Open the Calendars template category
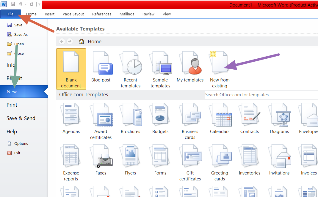The width and height of the screenshot is (318, 197). pyautogui.click(x=220, y=119)
